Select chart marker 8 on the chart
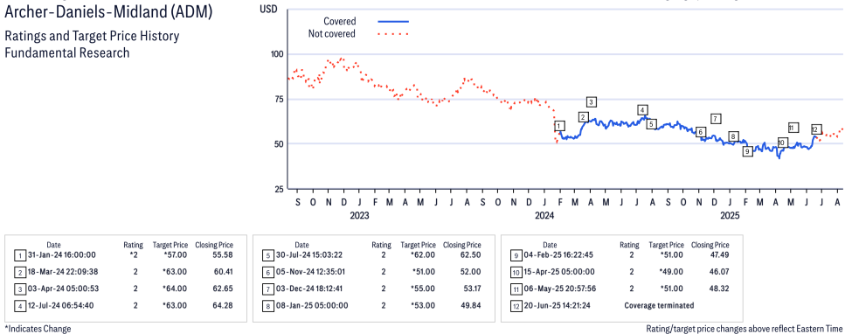852x334 pixels. (733, 136)
